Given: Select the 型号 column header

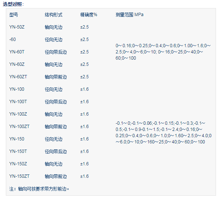Looking at the screenshot, I should 14,15.
